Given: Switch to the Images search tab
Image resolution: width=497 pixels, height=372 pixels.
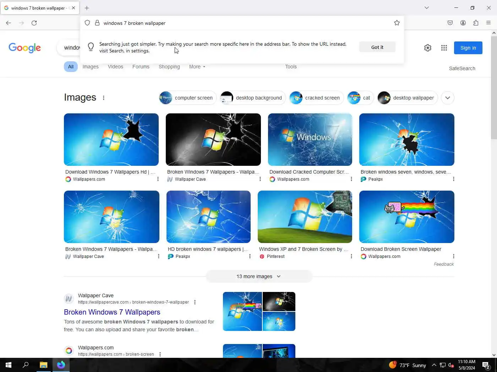Looking at the screenshot, I should (91, 67).
